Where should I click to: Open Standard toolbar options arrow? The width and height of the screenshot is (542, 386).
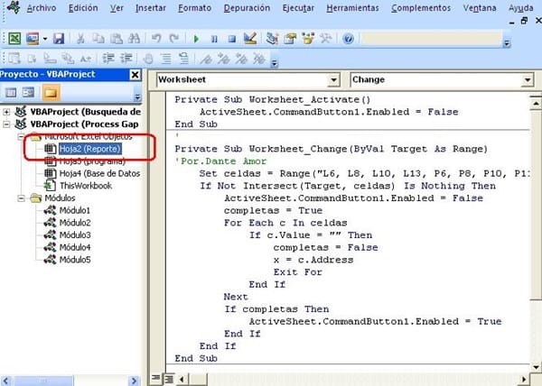(x=507, y=43)
